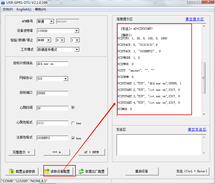Screen dimensions: 215x184
Task: Clear the info area via 清空显示区 link
Action: pos(194,19)
